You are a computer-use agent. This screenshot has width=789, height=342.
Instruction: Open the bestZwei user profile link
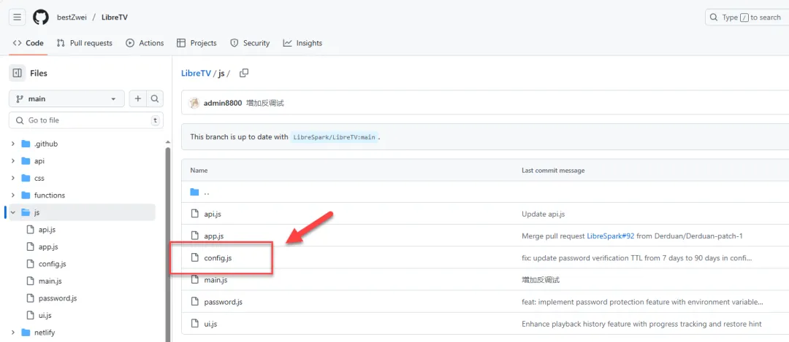(71, 17)
